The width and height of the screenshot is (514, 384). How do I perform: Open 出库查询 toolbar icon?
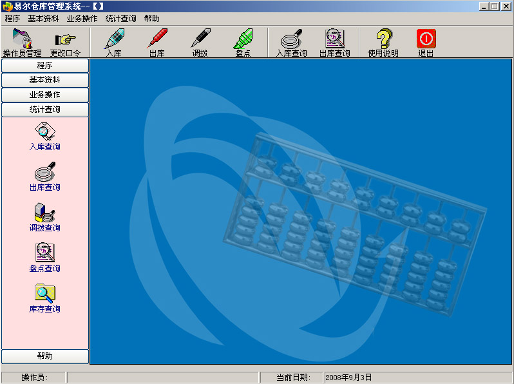pyautogui.click(x=335, y=43)
